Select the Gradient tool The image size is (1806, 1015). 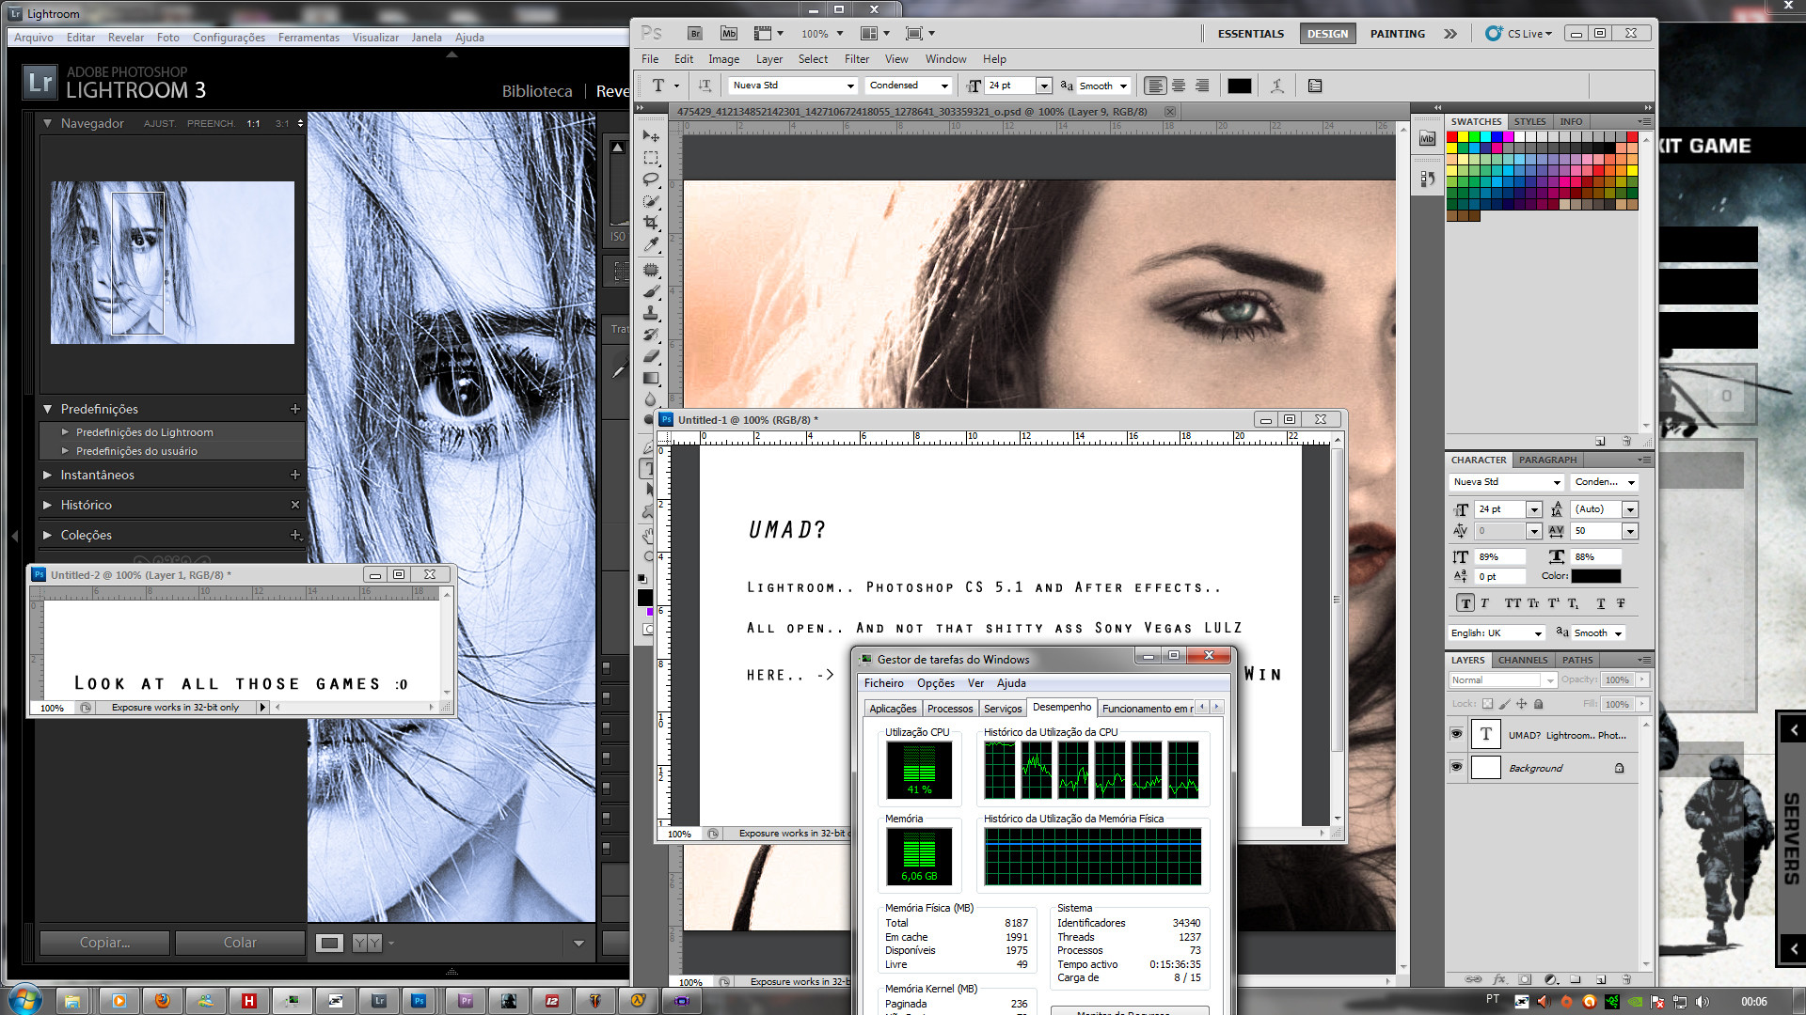651,378
